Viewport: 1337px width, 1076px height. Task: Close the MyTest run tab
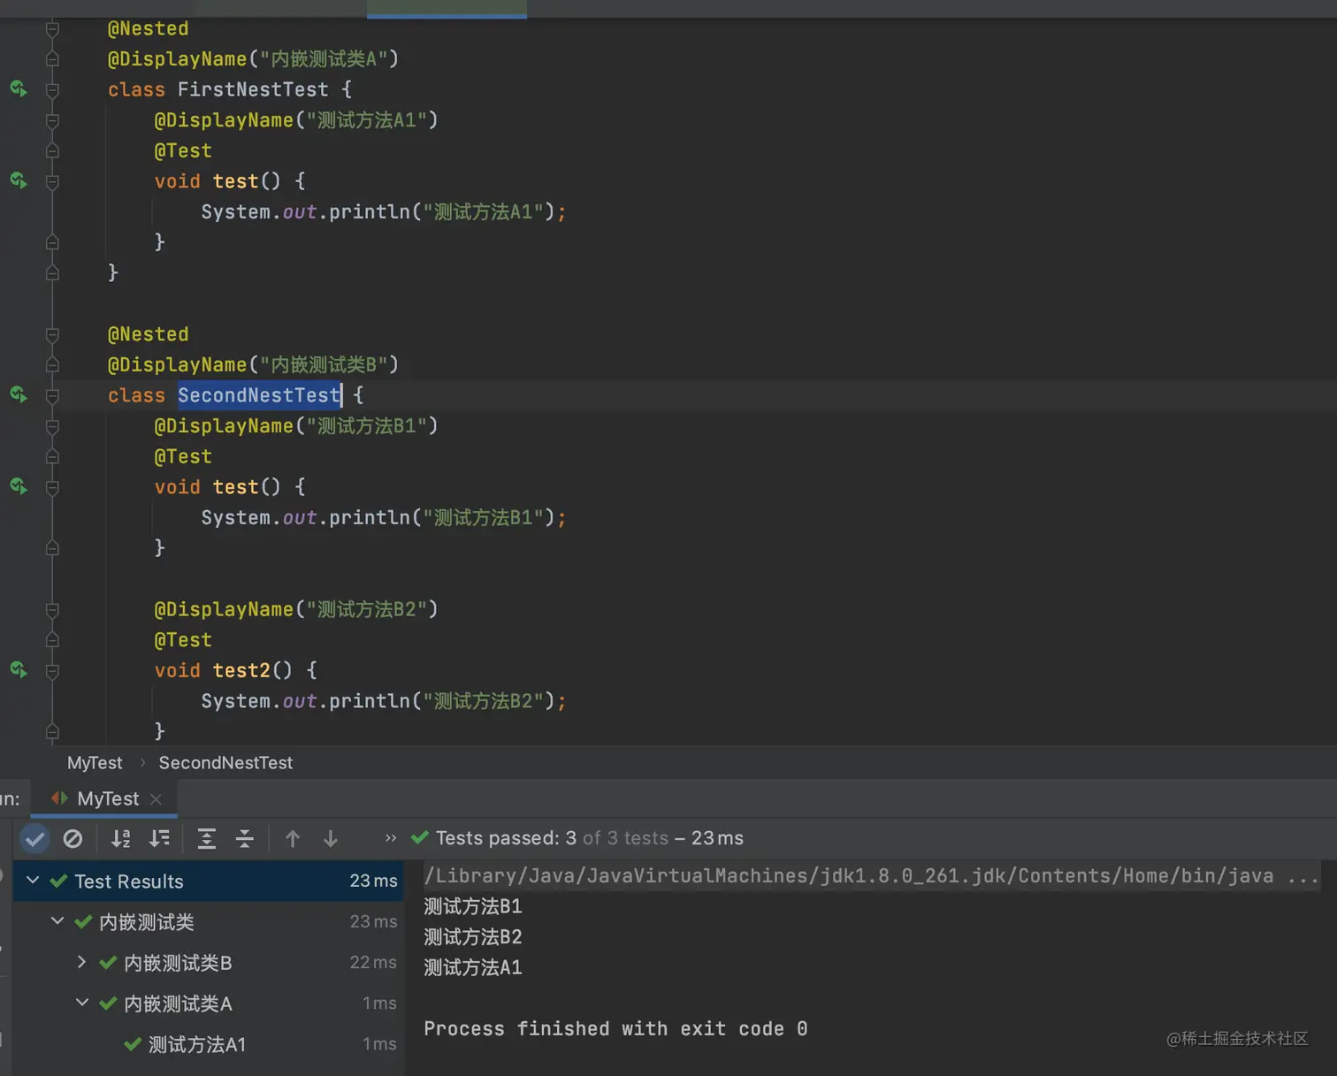(156, 799)
